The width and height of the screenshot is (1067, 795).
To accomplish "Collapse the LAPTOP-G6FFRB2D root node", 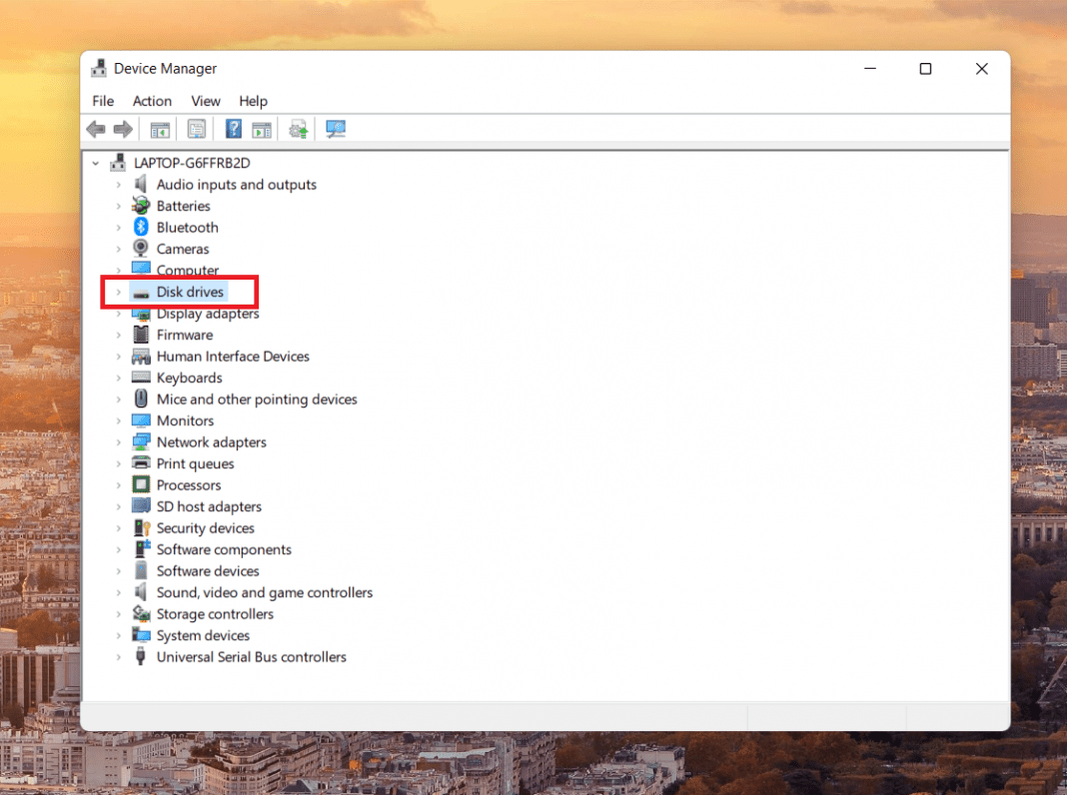I will coord(95,162).
